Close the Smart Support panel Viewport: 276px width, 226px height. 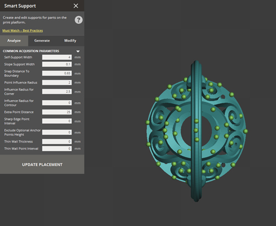(76, 6)
